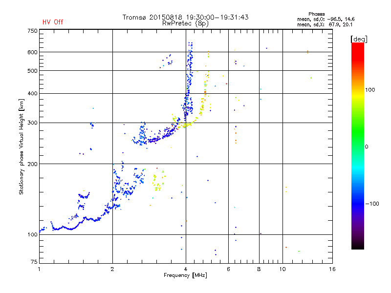Click the red 'HV Off' status text
Image resolution: width=391 pixels, height=293 pixels.
click(53, 22)
